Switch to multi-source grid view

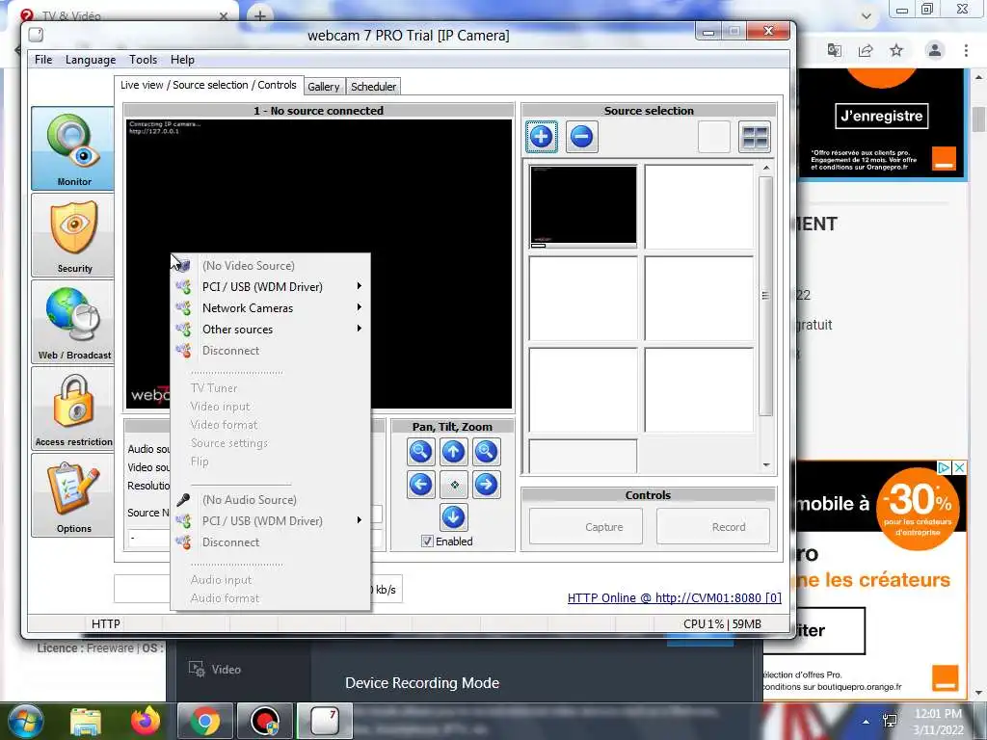pyautogui.click(x=754, y=137)
